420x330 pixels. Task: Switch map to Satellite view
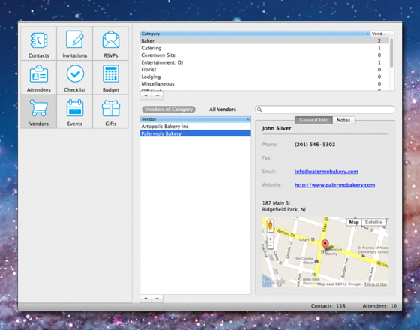(x=373, y=222)
